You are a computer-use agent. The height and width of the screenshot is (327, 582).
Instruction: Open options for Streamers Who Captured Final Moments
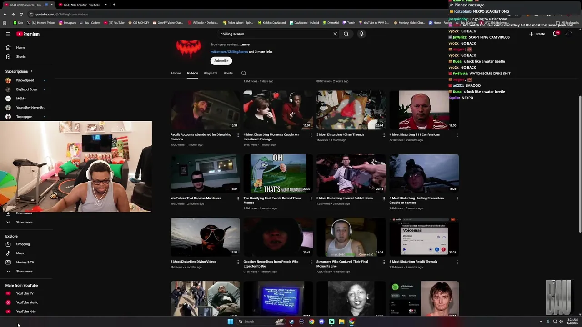(384, 262)
